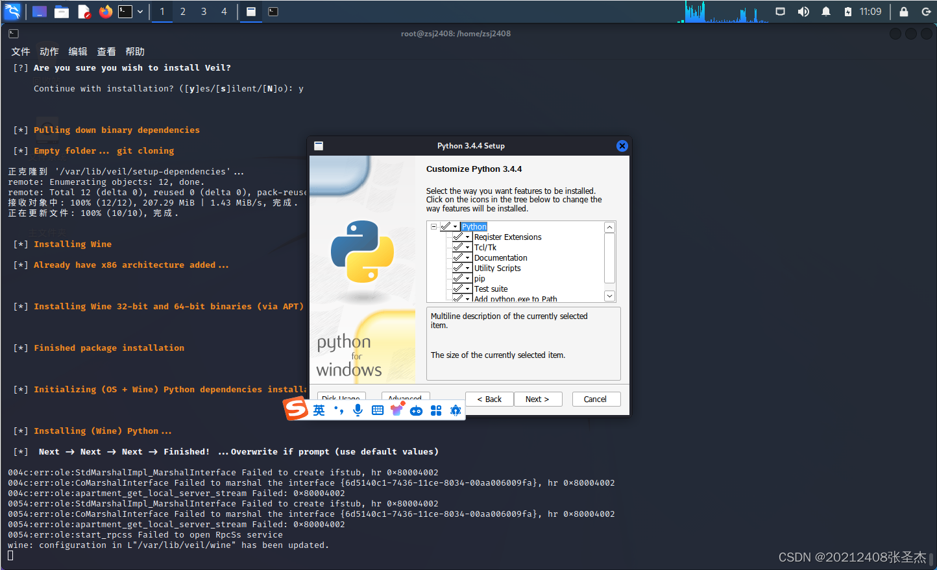Focus the Python Setup window in taskbar
Viewport: 937px width, 570px height.
point(251,12)
